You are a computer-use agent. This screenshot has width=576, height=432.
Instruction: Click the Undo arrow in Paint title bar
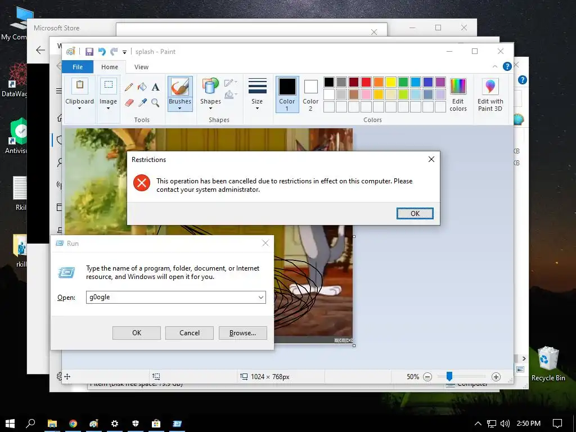(x=102, y=52)
